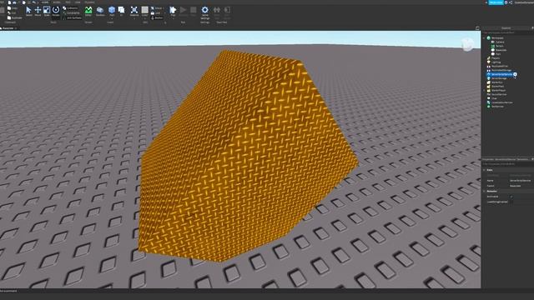Switch to the Model ribbon tab
The height and width of the screenshot is (300, 534).
56,2
